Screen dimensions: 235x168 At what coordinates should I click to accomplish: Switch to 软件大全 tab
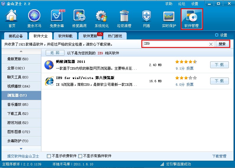[40, 36]
